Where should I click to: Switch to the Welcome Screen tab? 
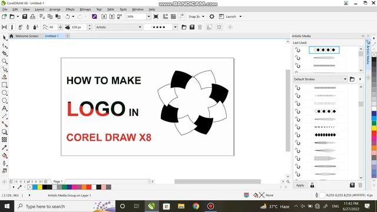[x=27, y=36]
